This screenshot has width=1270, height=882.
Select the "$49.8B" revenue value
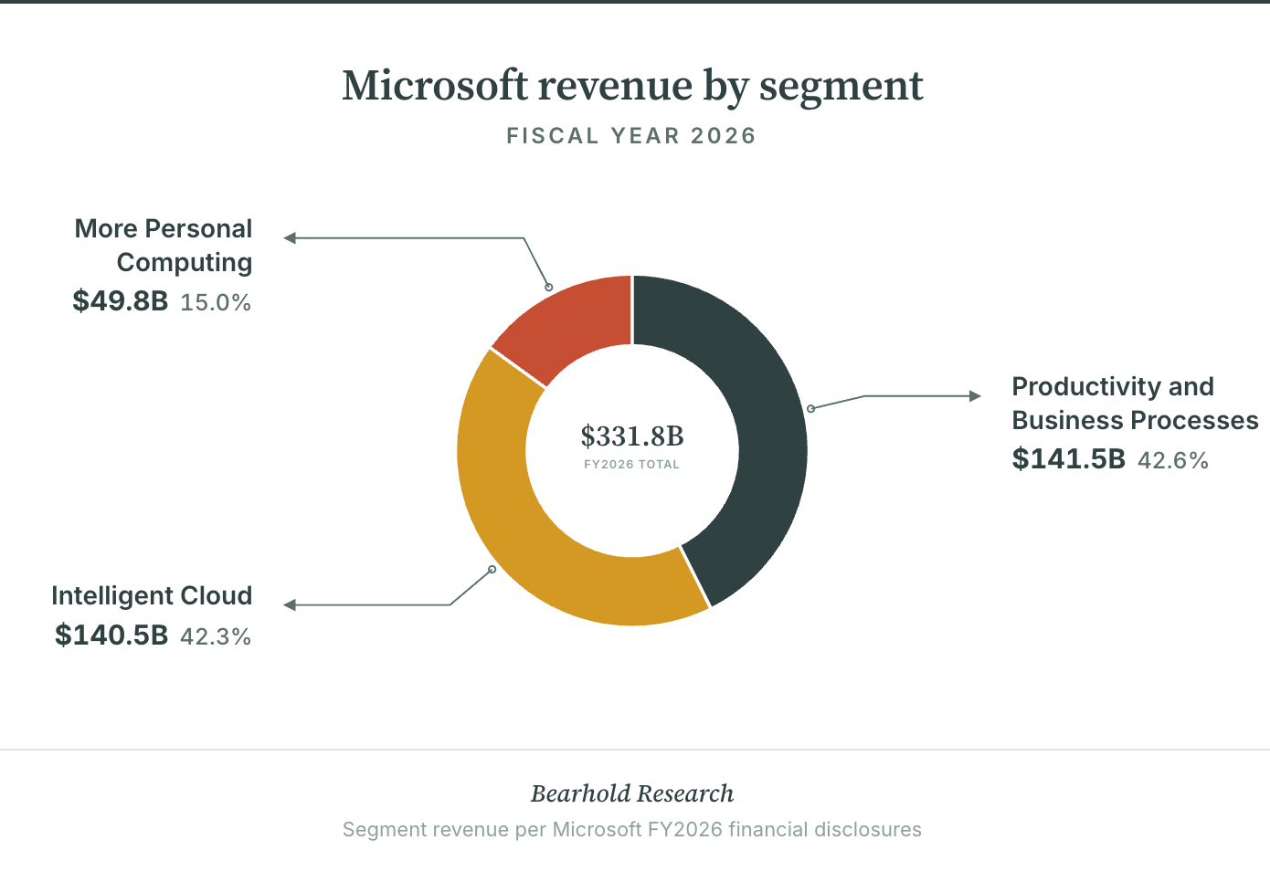tap(121, 301)
